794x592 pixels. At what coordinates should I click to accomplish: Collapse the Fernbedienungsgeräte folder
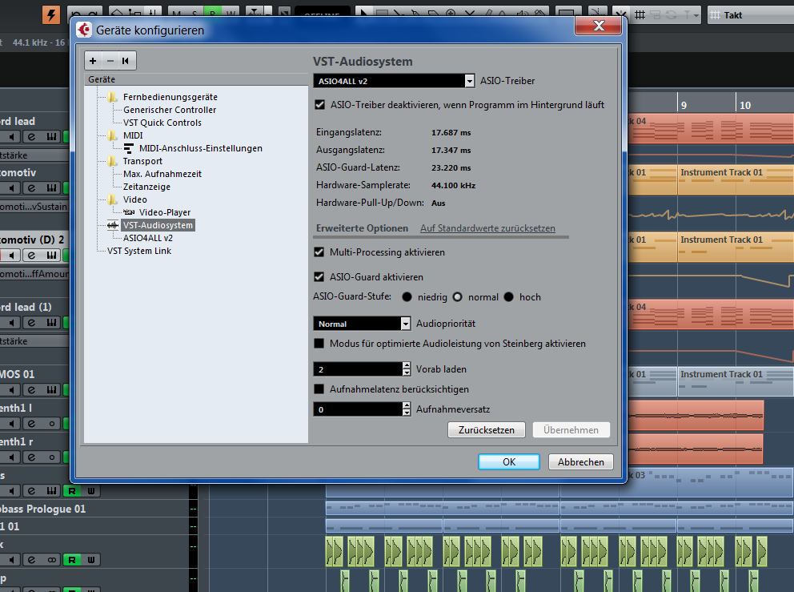tap(112, 97)
